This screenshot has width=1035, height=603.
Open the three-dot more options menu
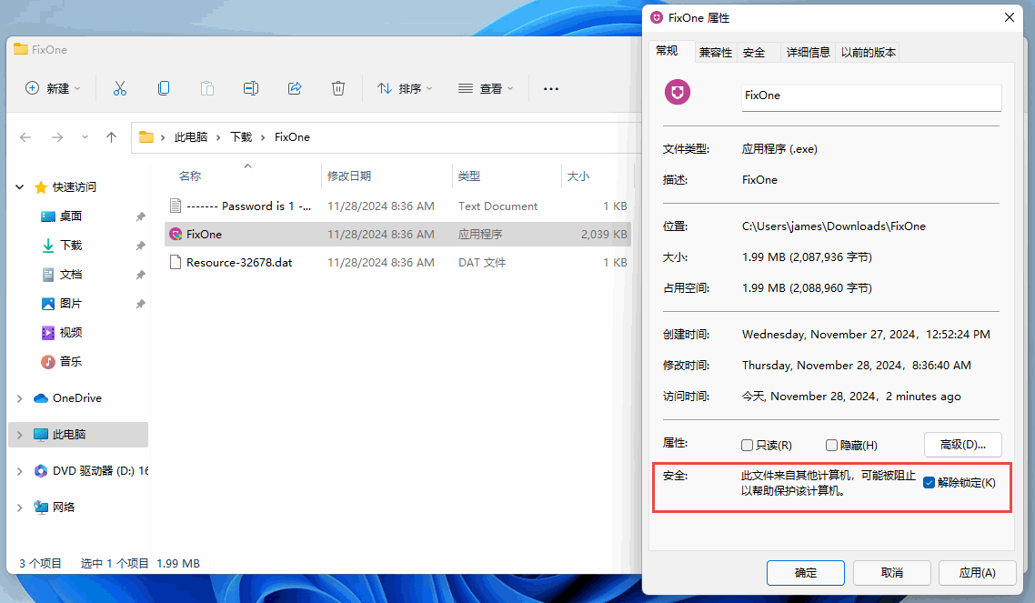pyautogui.click(x=551, y=88)
